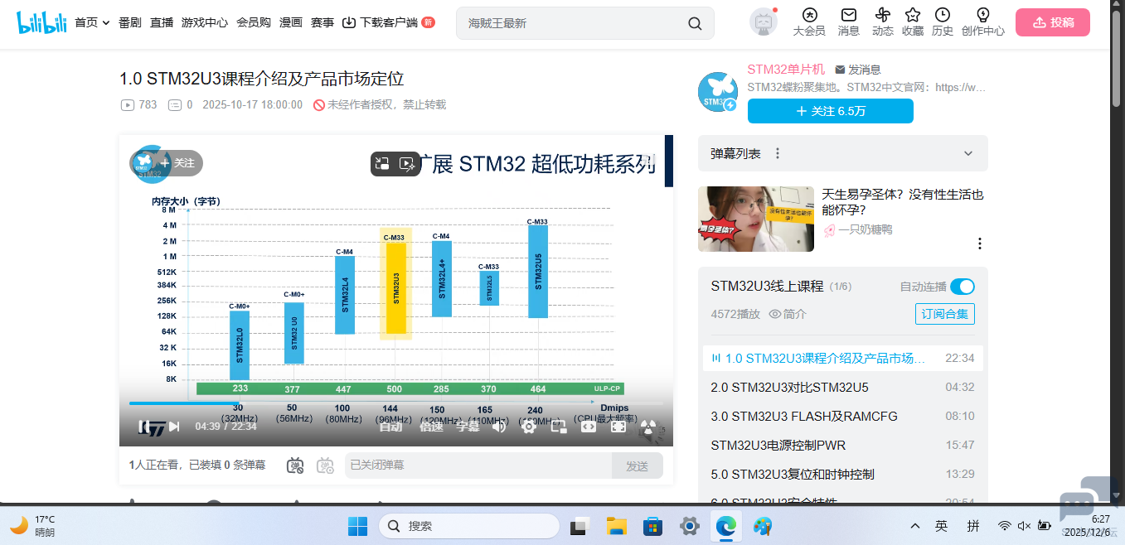1125x545 pixels.
Task: Play 2.0 STM32U3对比STM32U5 episode
Action: [x=842, y=387]
